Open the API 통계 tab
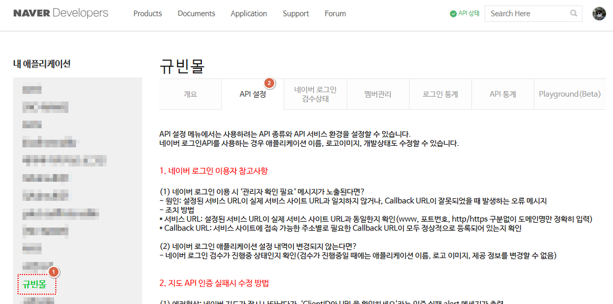This screenshot has height=304, width=613. coord(503,94)
